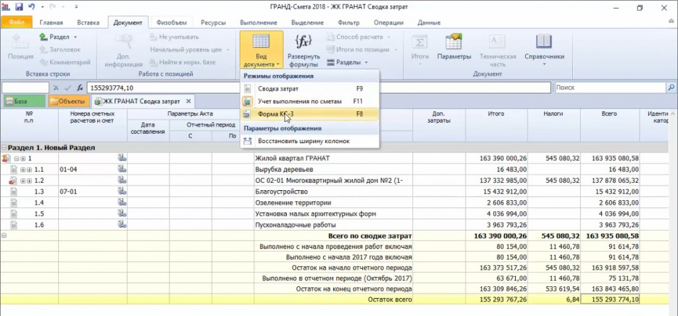Open the Файл menu tab

(17, 22)
